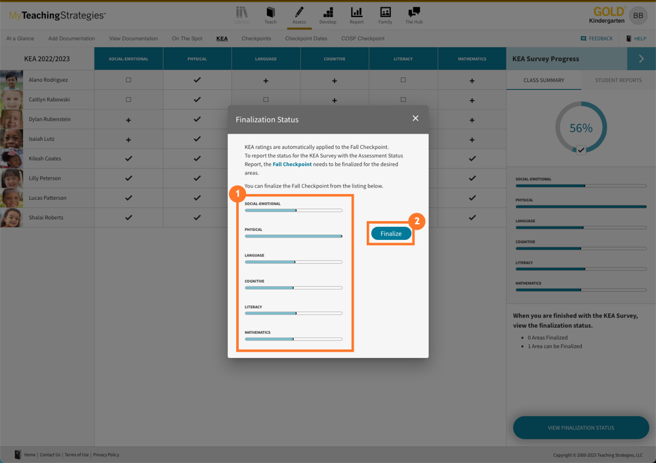Collapse KEA Survey Progress panel arrow

coord(641,59)
